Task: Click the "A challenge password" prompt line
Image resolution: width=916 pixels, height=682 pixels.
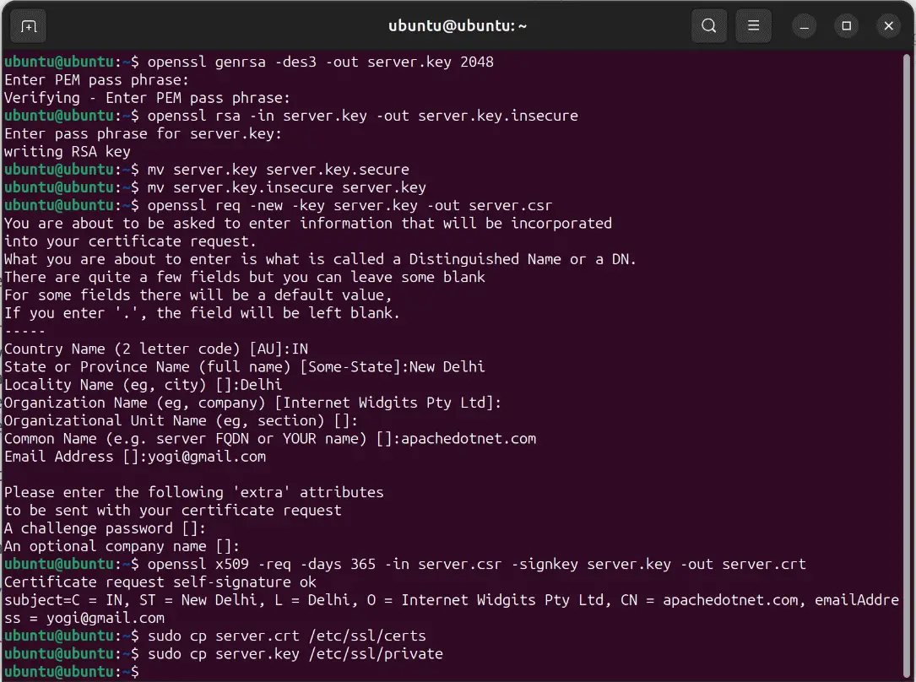Action: 105,528
